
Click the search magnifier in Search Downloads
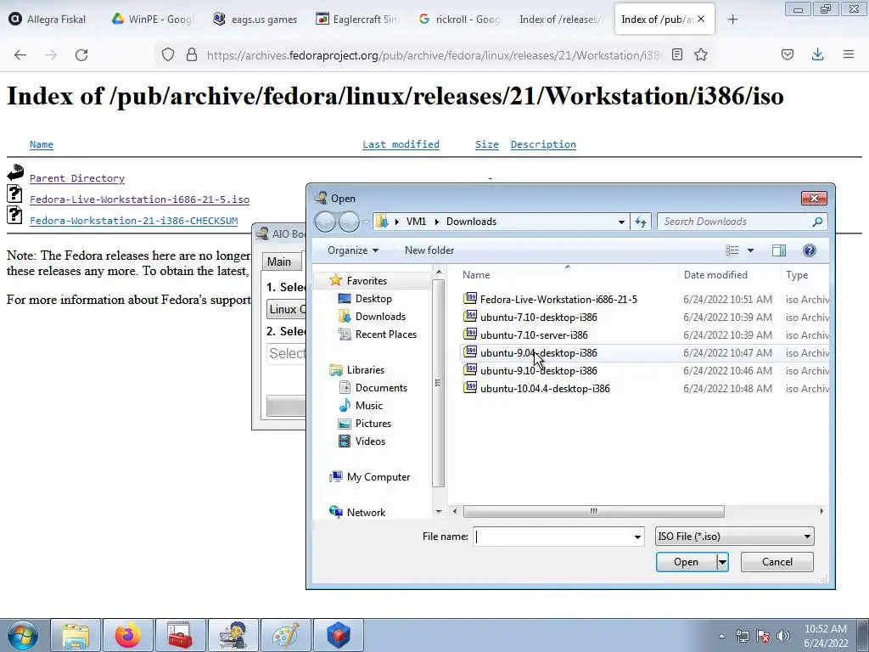tap(817, 222)
